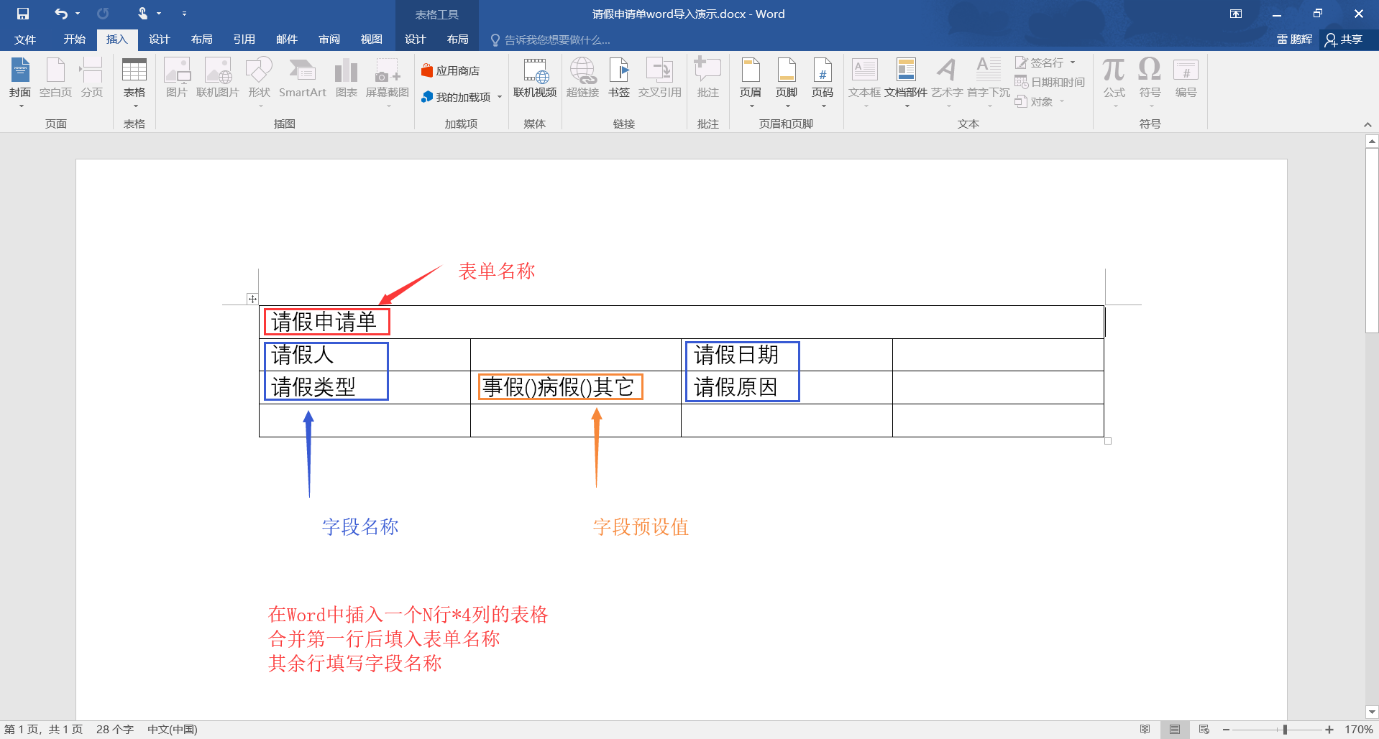Add a Comment (批注)
The width and height of the screenshot is (1379, 739).
pyautogui.click(x=708, y=78)
